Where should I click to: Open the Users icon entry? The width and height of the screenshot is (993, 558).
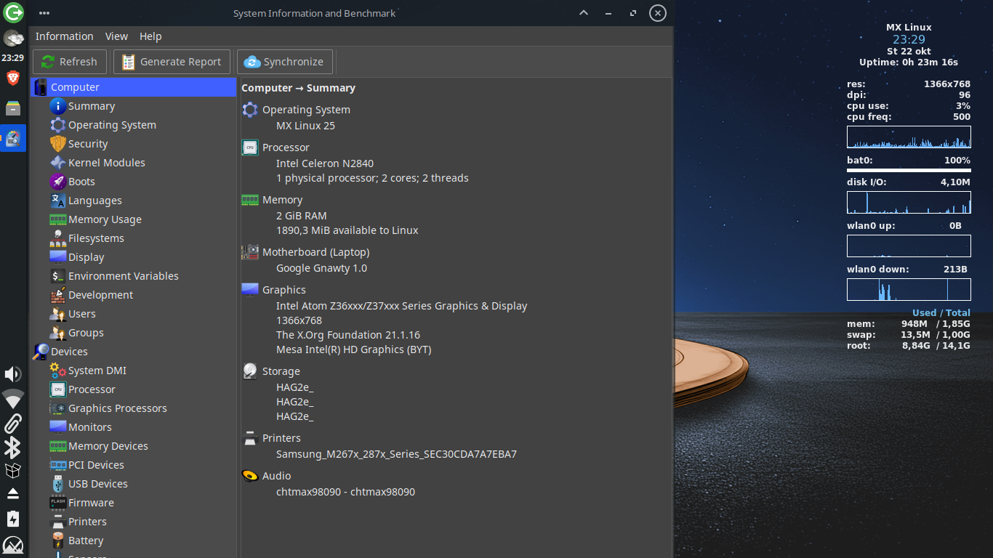coord(57,314)
